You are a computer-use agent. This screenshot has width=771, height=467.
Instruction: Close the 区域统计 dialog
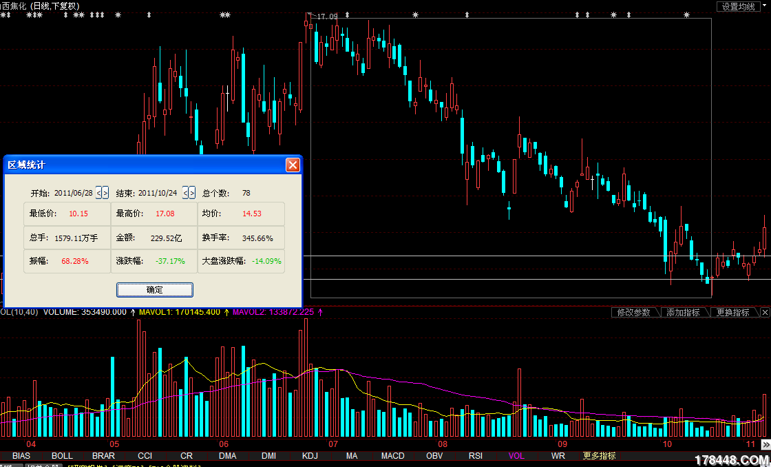tap(293, 165)
